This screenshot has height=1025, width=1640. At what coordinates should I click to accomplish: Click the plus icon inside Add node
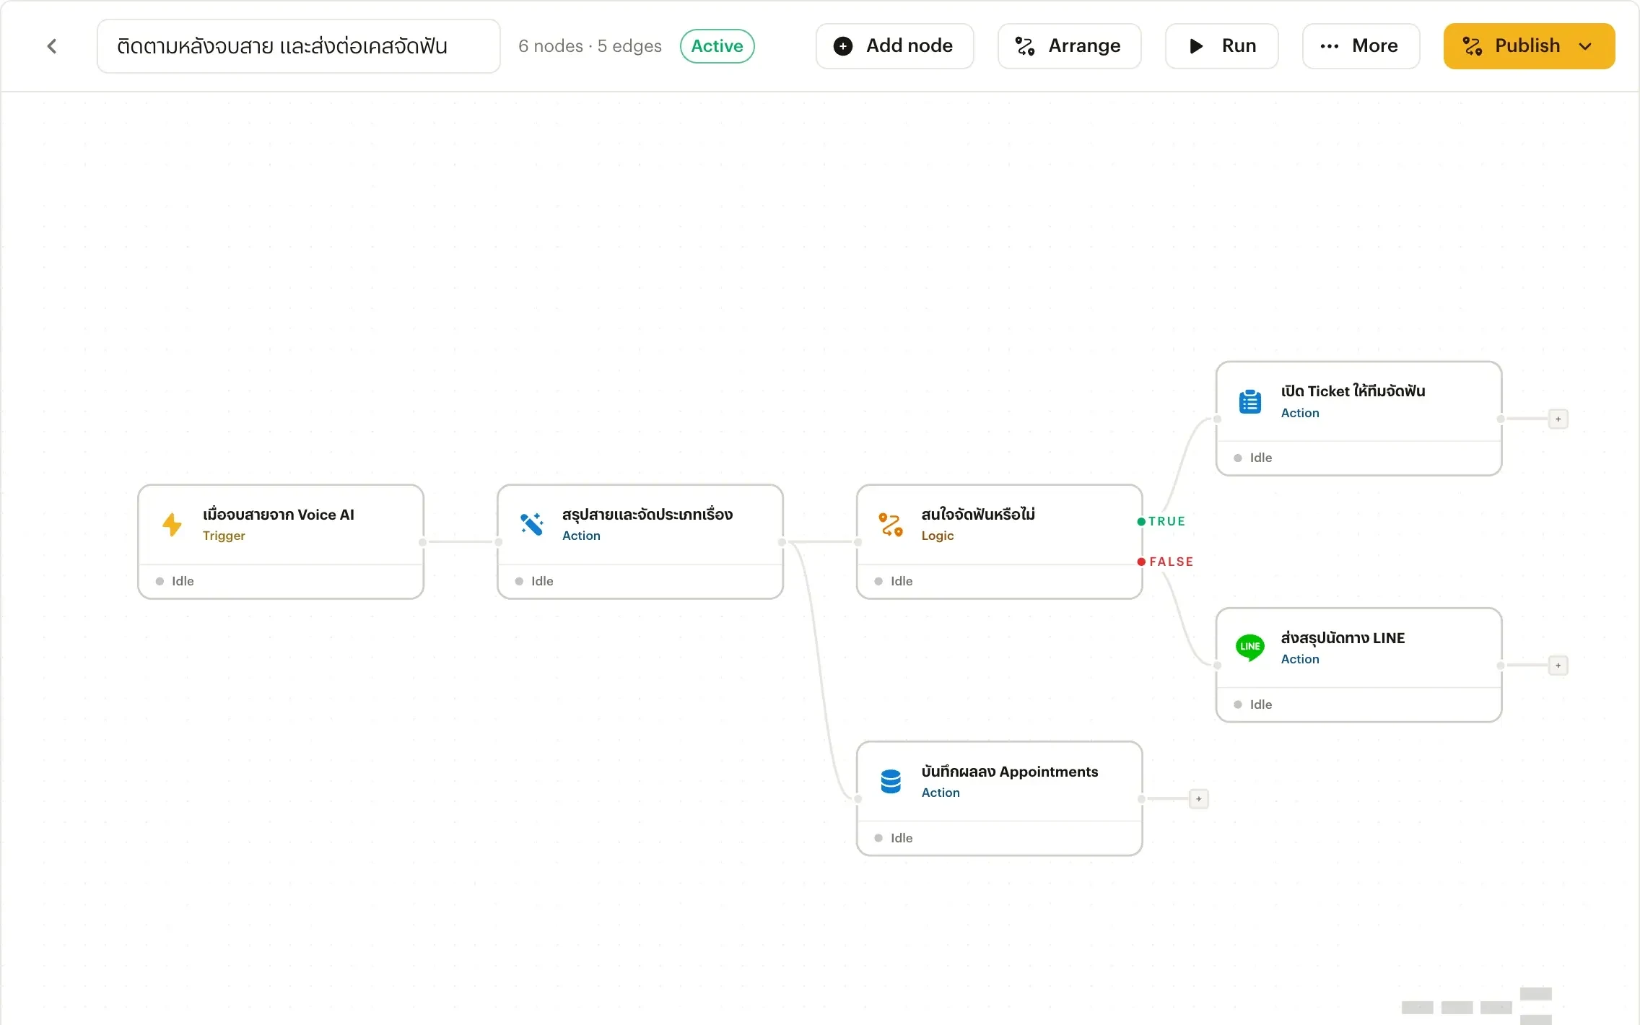click(x=843, y=46)
